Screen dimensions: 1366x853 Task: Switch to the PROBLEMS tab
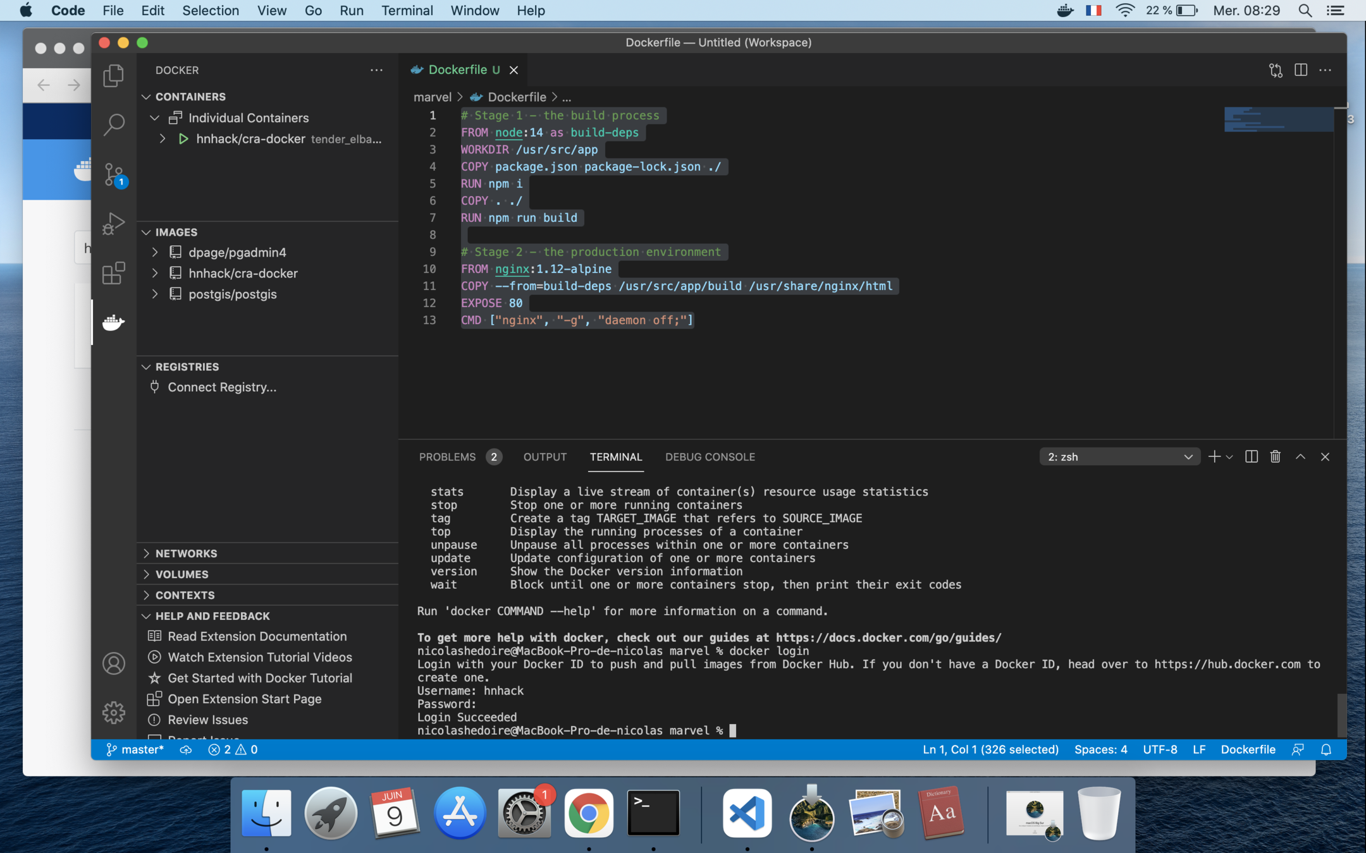(x=447, y=457)
